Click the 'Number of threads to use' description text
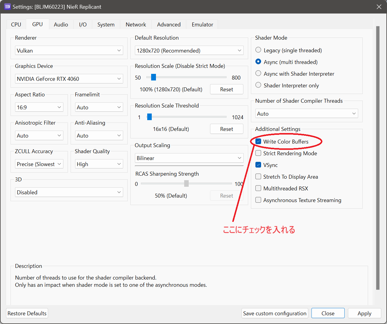This screenshot has height=324, width=387. click(86, 278)
